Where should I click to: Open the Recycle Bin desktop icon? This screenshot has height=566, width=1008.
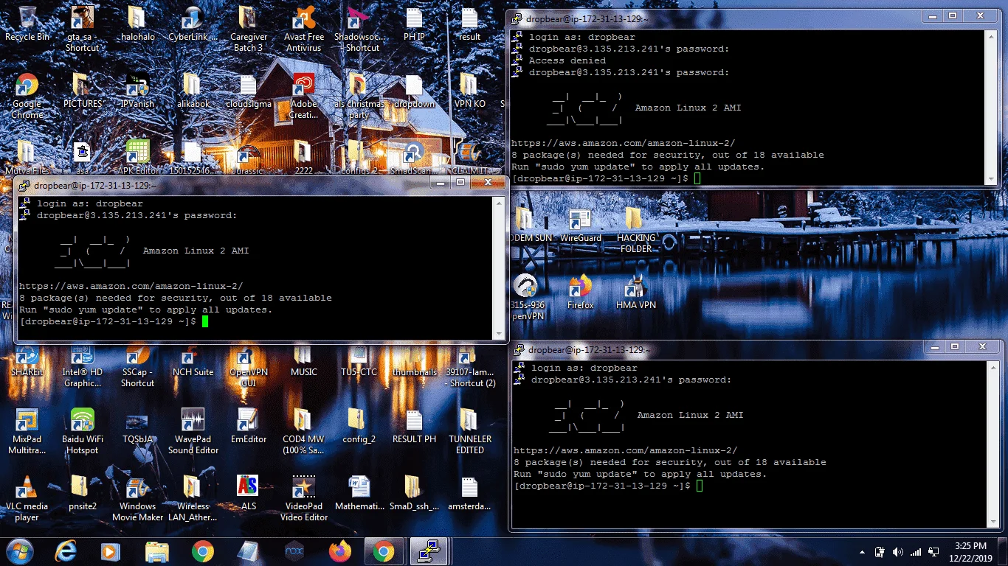(x=27, y=24)
